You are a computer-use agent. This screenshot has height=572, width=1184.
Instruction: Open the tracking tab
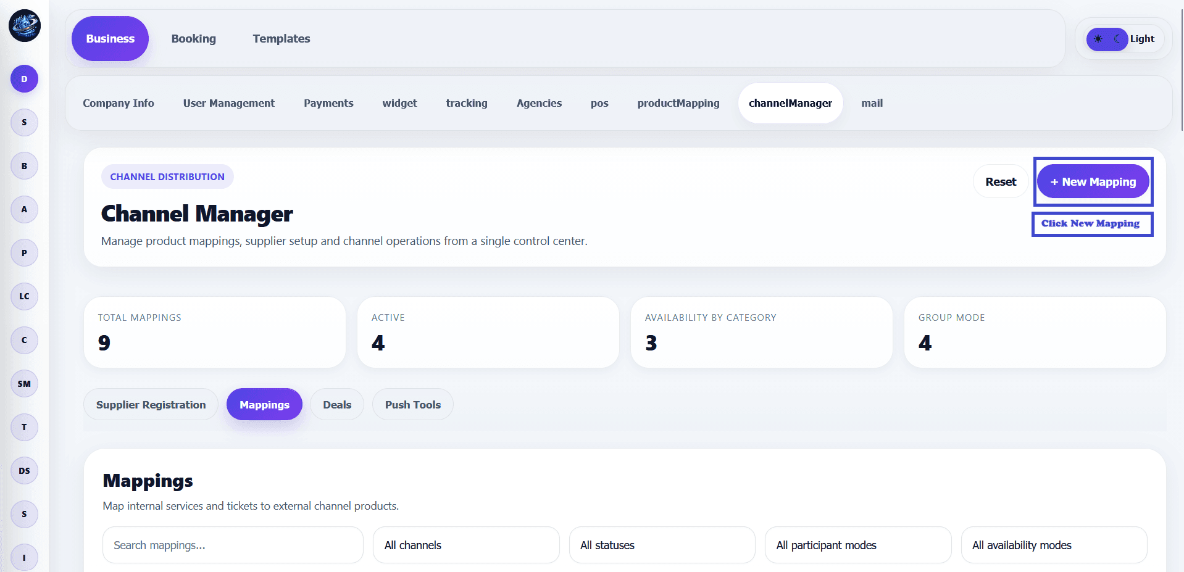467,103
